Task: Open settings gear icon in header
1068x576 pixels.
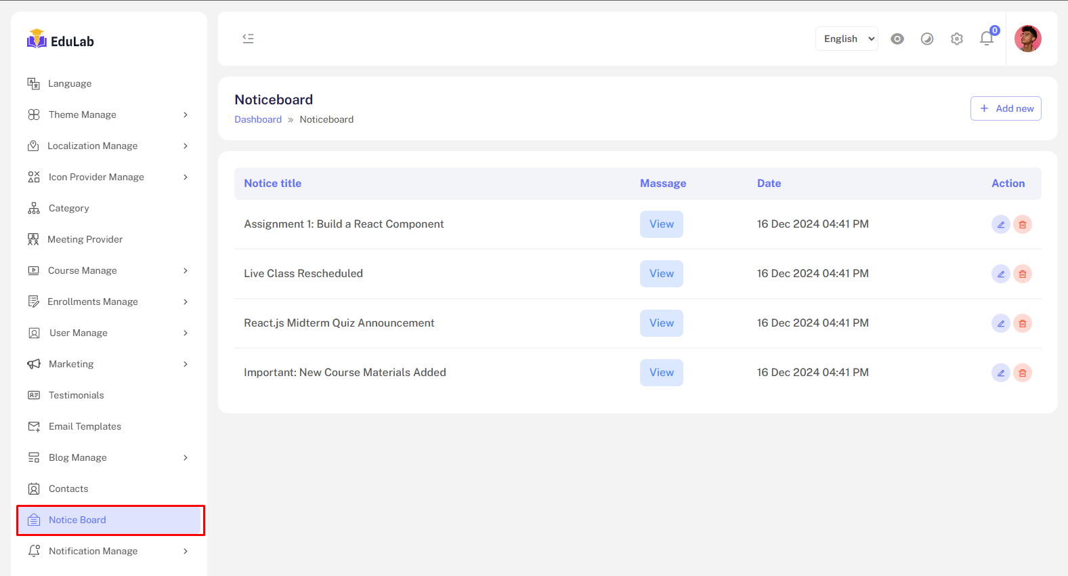Action: point(956,39)
